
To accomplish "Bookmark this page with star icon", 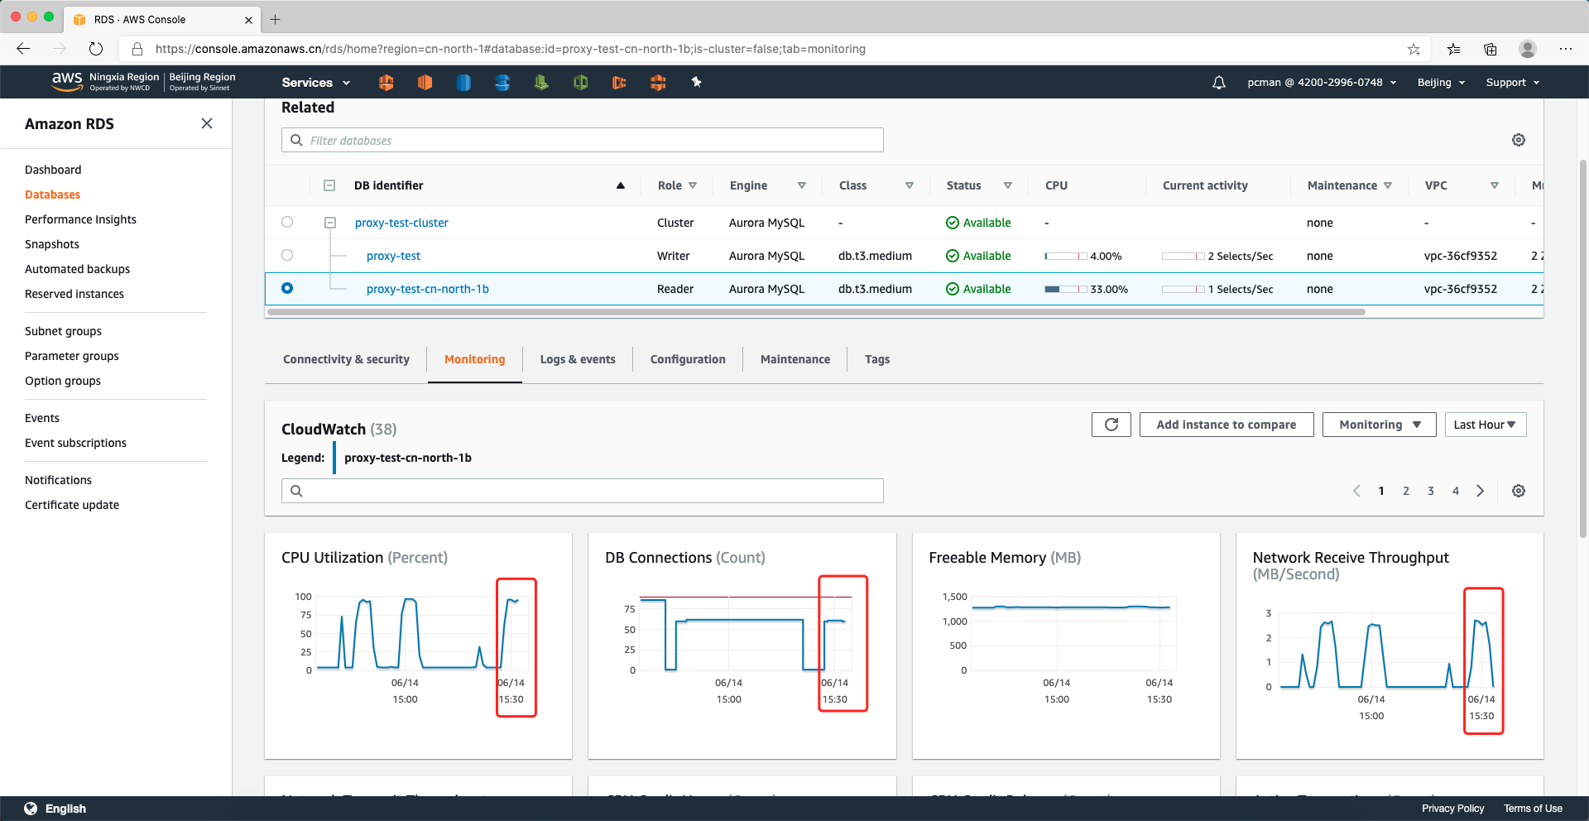I will click(1414, 50).
